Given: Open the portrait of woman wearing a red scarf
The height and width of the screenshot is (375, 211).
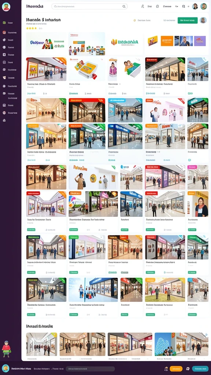Looking at the screenshot, I should tap(197, 204).
